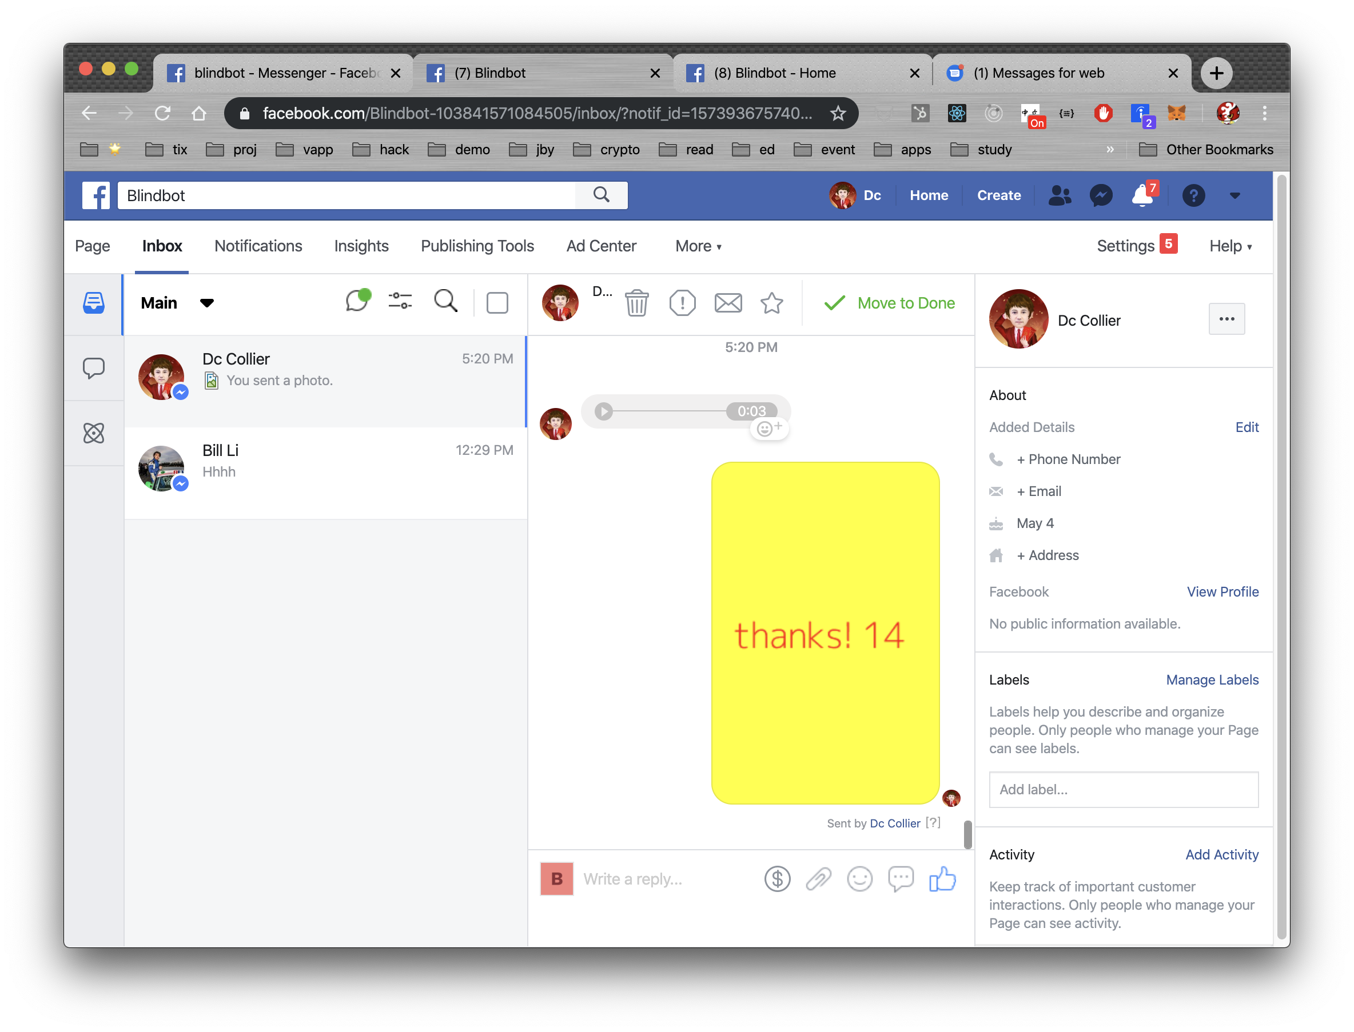The width and height of the screenshot is (1354, 1032).
Task: Click the dollar sign payment request icon
Action: tap(777, 879)
